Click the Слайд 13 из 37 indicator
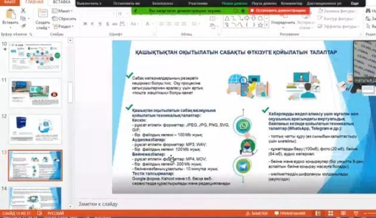 point(16,213)
